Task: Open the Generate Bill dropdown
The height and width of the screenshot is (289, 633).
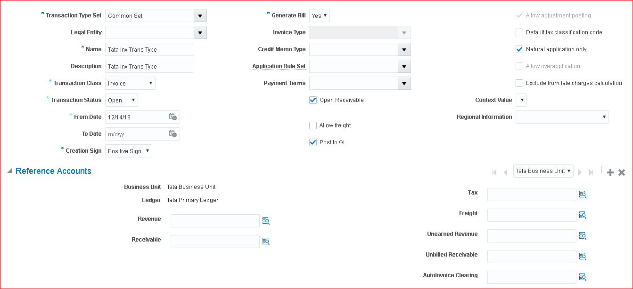Action: point(319,16)
